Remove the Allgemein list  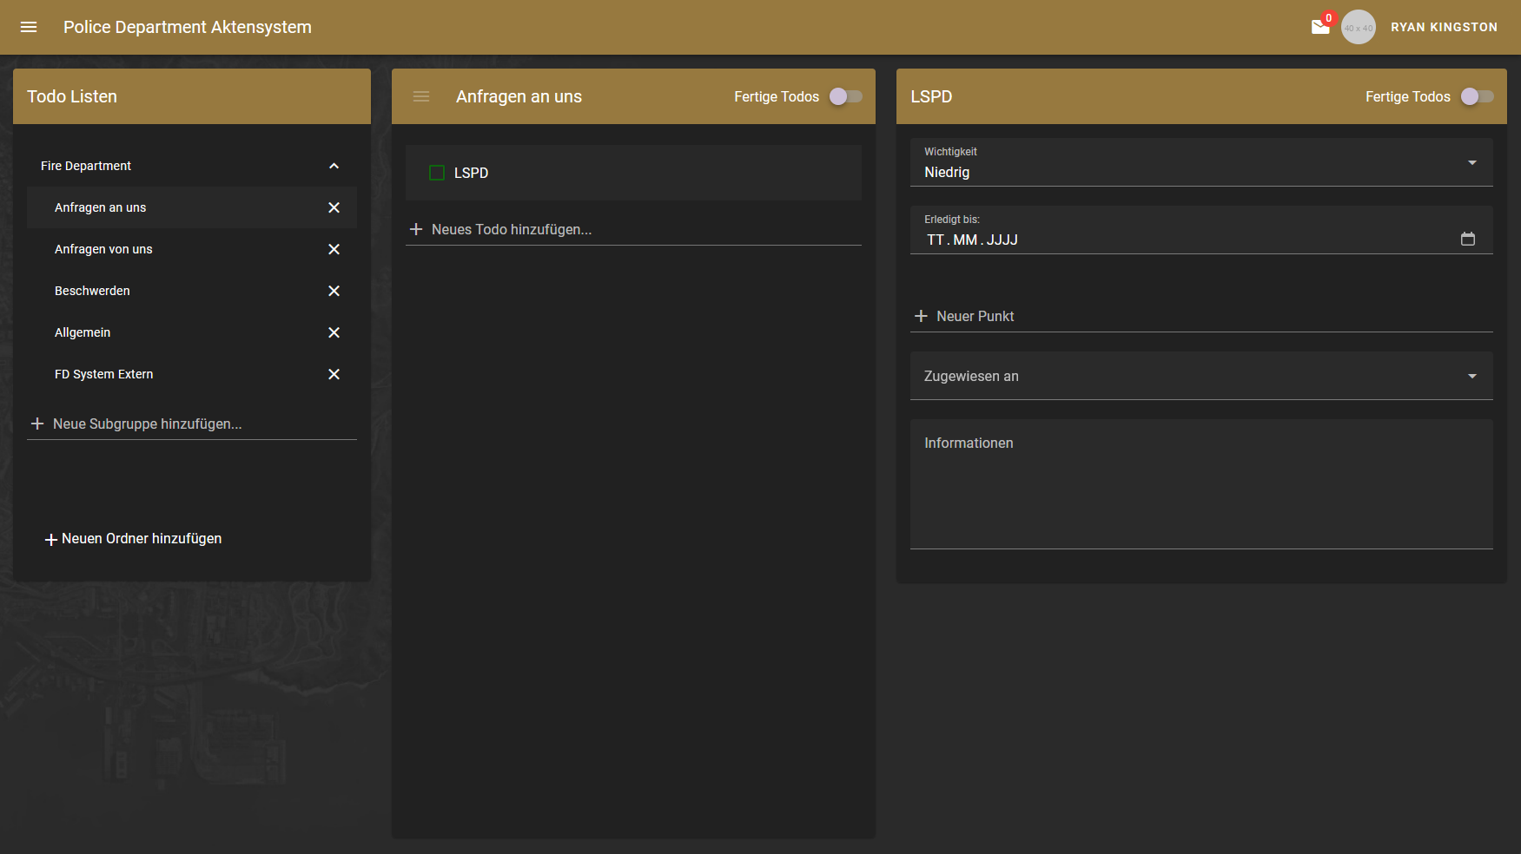point(334,332)
